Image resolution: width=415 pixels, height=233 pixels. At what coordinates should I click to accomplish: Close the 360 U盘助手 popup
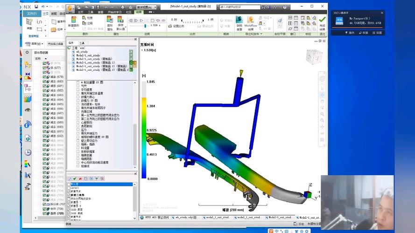point(382,13)
